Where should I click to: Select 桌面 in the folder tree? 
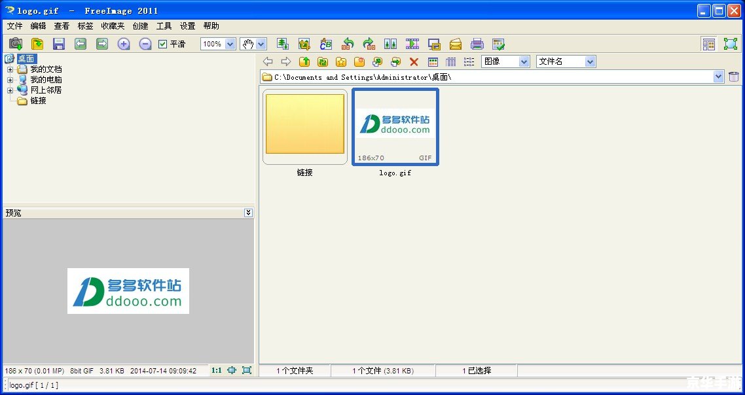coord(26,58)
